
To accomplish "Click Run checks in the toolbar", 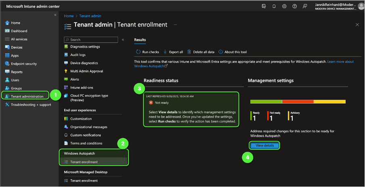I will (x=147, y=52).
